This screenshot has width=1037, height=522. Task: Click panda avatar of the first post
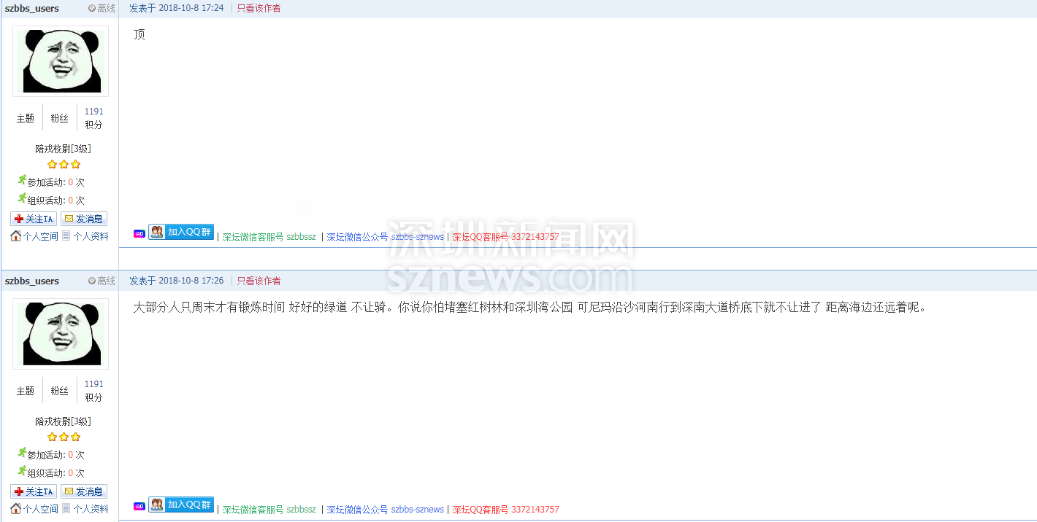(61, 61)
